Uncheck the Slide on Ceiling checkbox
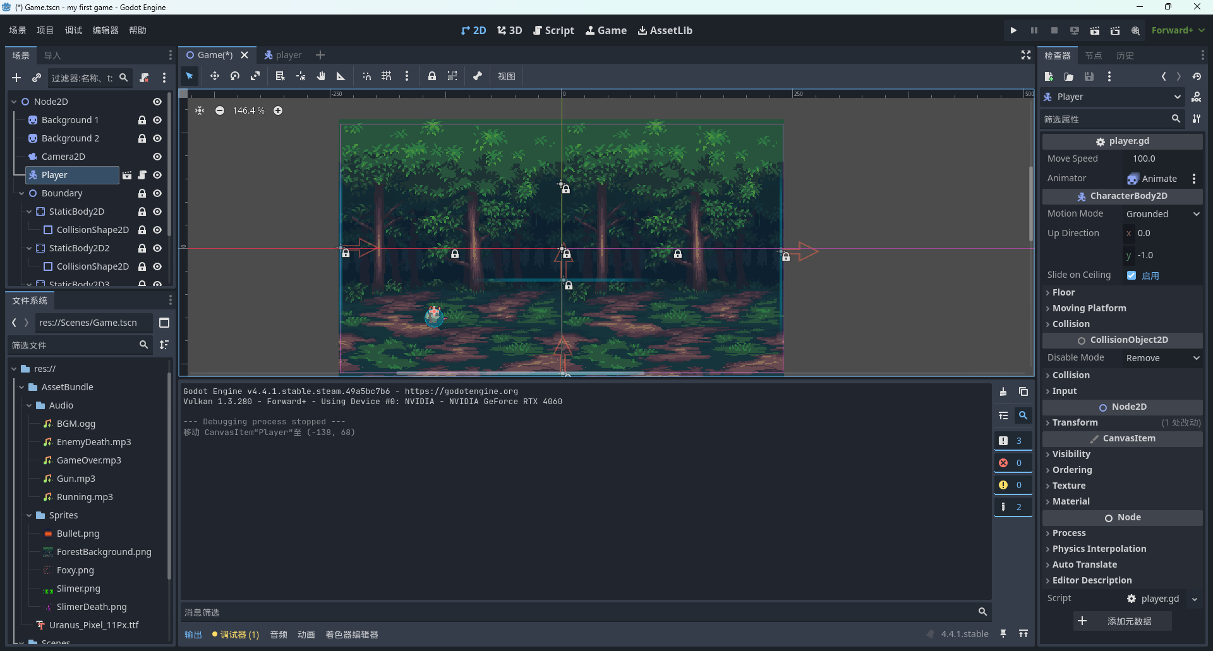Image resolution: width=1213 pixels, height=651 pixels. tap(1132, 275)
